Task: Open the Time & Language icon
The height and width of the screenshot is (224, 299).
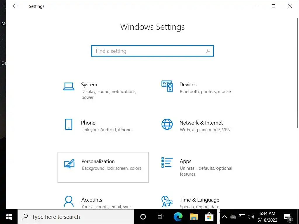Action: click(x=167, y=201)
